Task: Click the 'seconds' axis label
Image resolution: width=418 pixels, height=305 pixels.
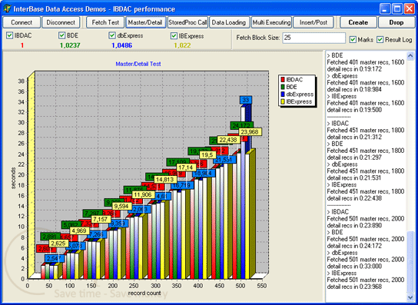Action: tap(13, 178)
